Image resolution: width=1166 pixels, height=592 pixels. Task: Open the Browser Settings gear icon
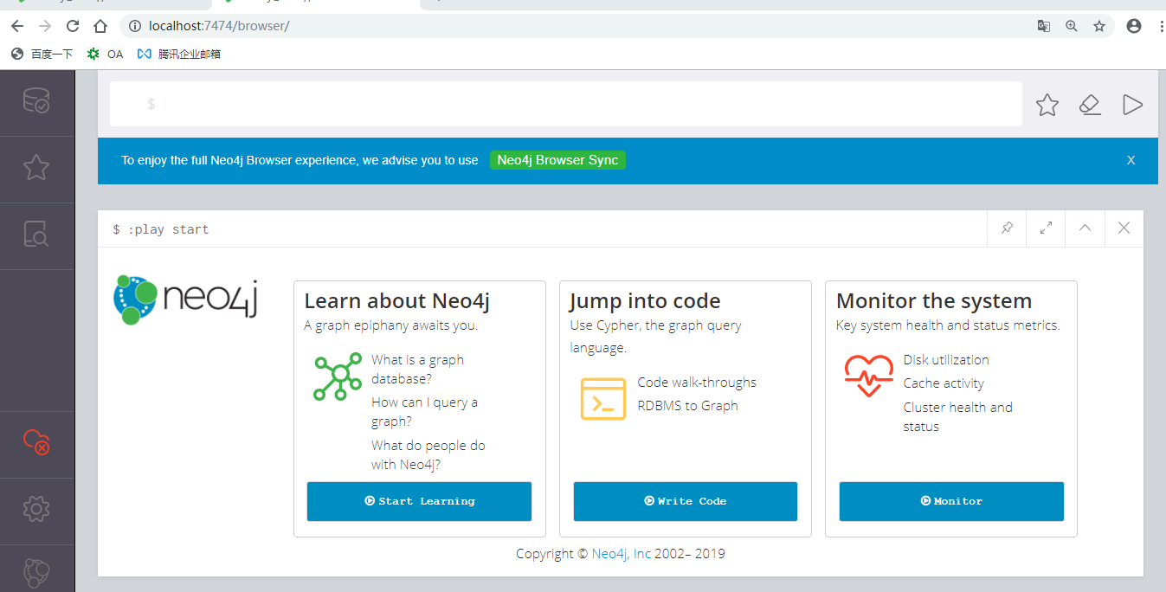pos(36,509)
